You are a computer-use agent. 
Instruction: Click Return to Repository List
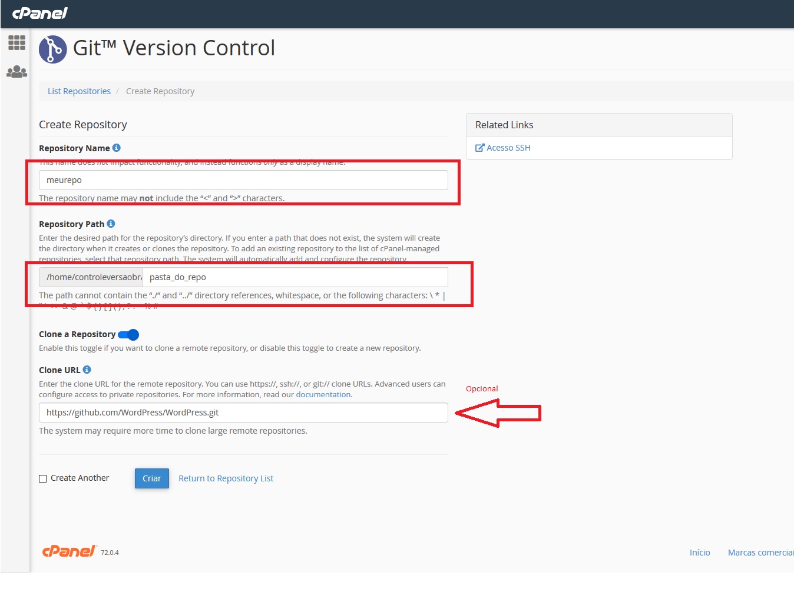click(x=226, y=478)
